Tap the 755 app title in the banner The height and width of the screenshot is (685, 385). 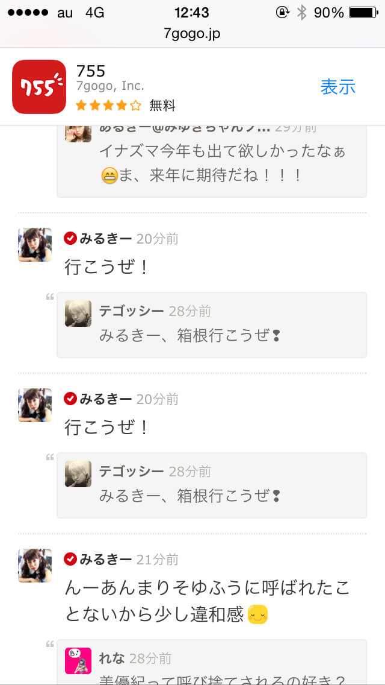coord(91,71)
